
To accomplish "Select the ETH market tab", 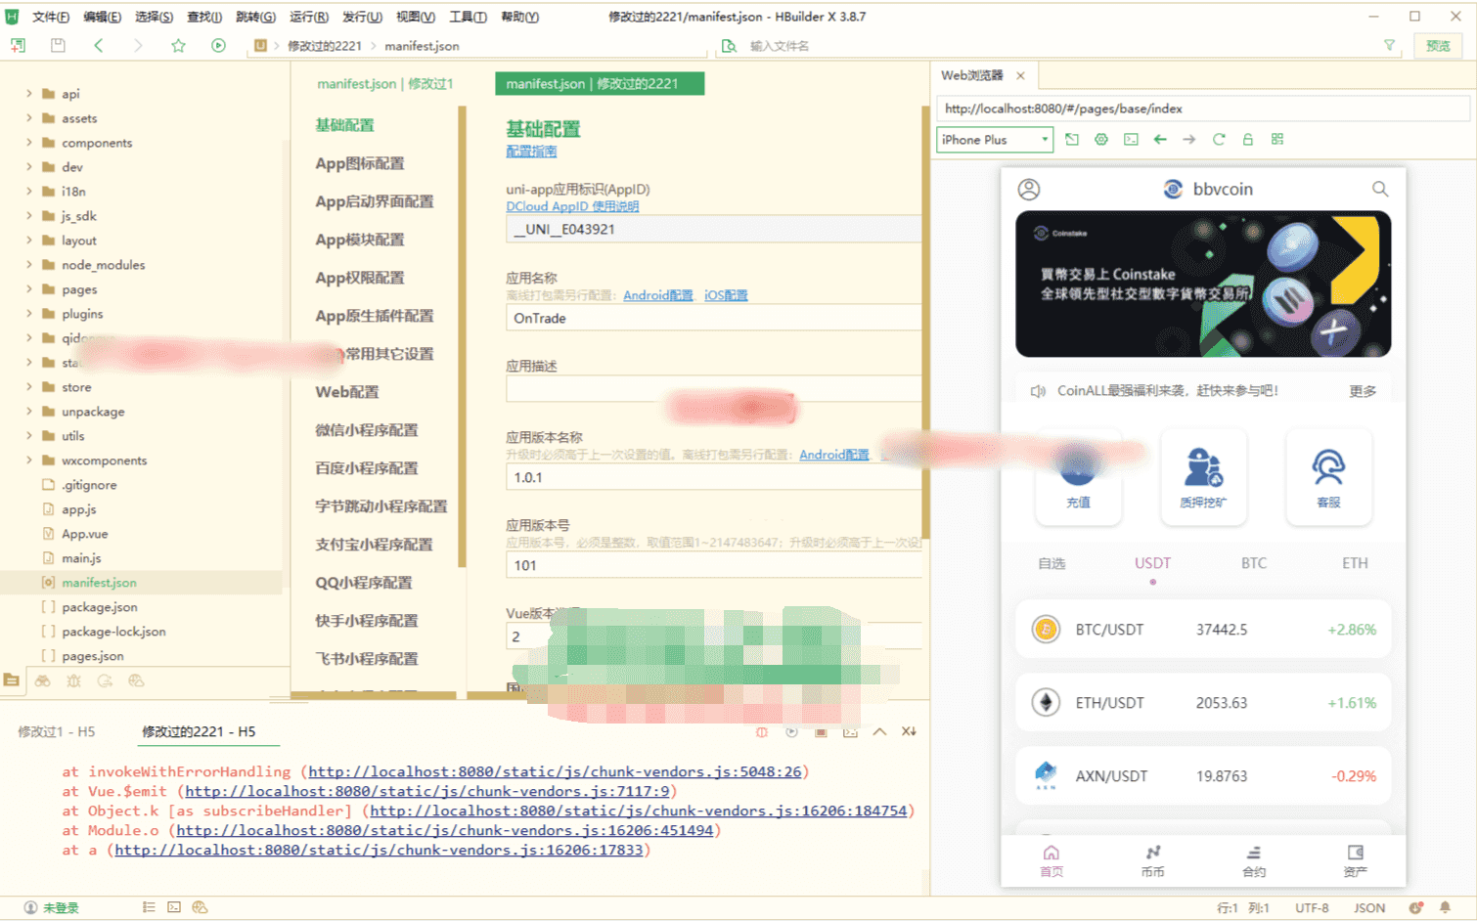I will click(1355, 563).
